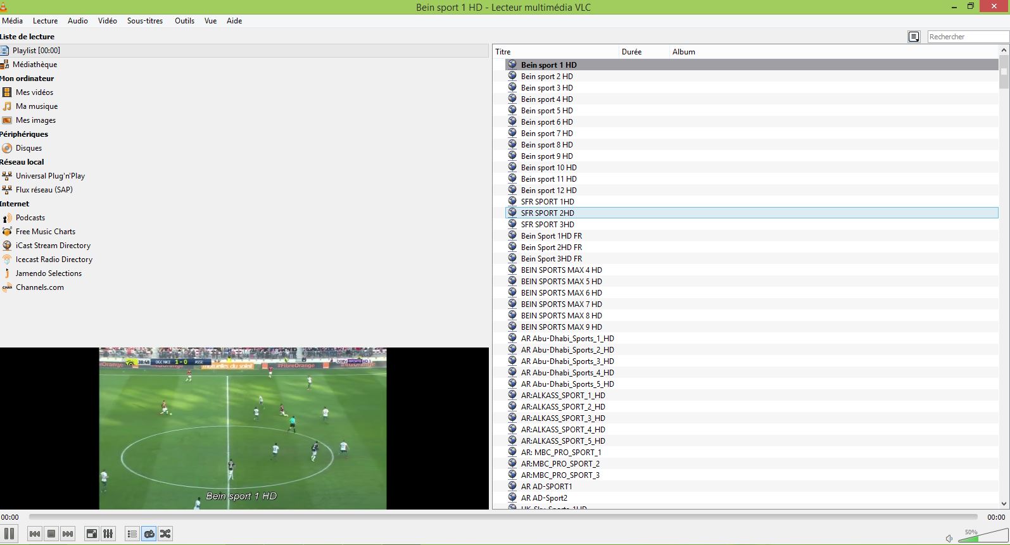The width and height of the screenshot is (1010, 545).
Task: Open Jamendo Selections
Action: point(48,273)
